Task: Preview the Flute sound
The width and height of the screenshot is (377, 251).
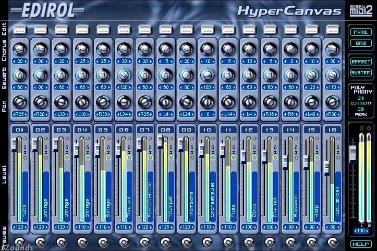Action: [x=228, y=242]
